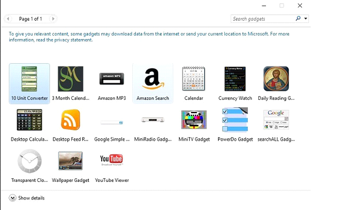Screen dimensions: 344x210
Task: Click the '10 Unit Converter' label
Action: 29,98
